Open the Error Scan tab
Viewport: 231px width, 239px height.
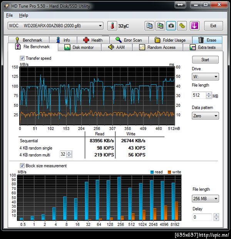click(129, 40)
